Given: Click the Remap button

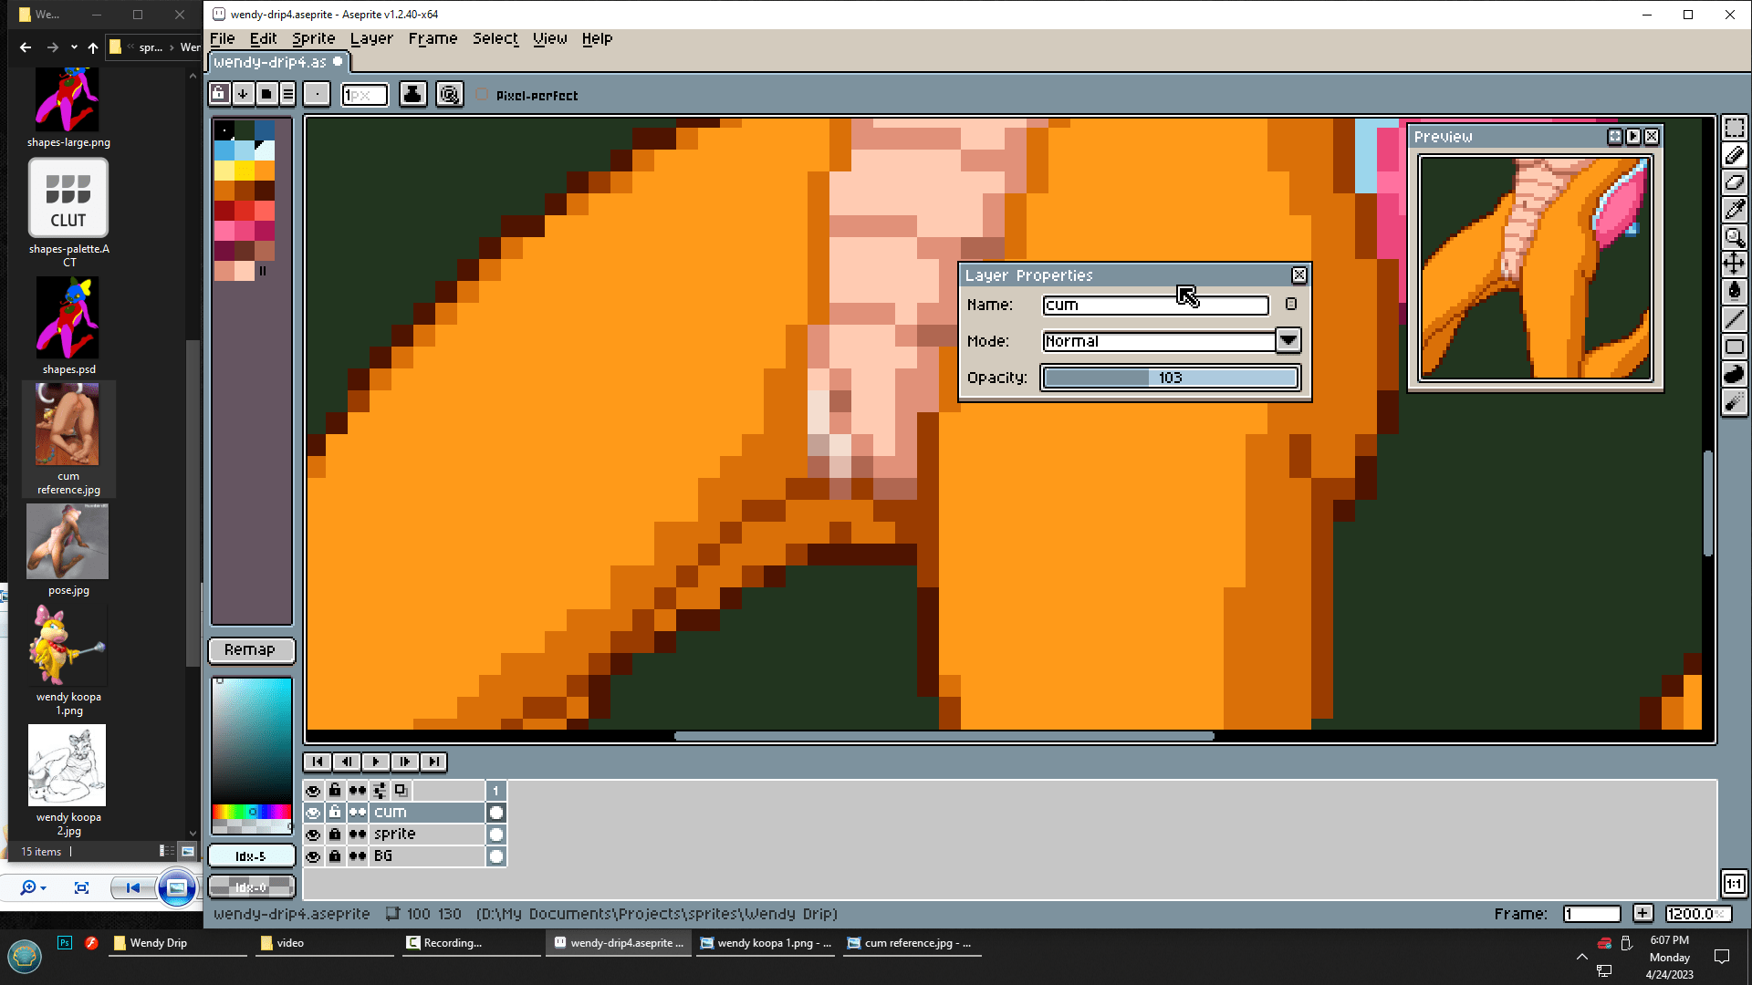Looking at the screenshot, I should click(x=250, y=649).
